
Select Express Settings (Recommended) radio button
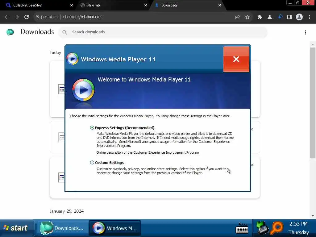tap(92, 127)
